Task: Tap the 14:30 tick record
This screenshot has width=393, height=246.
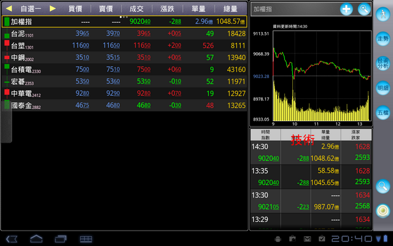Action: 311,153
